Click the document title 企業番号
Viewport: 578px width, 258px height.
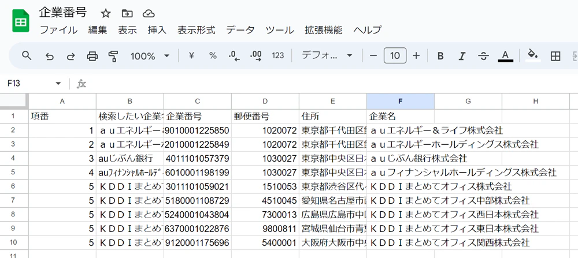pos(62,13)
